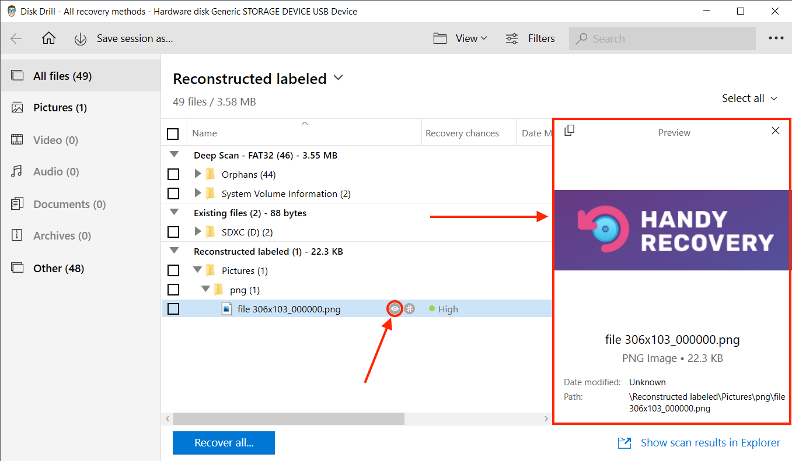
Task: Select Pictures (1) category
Action: [x=81, y=107]
